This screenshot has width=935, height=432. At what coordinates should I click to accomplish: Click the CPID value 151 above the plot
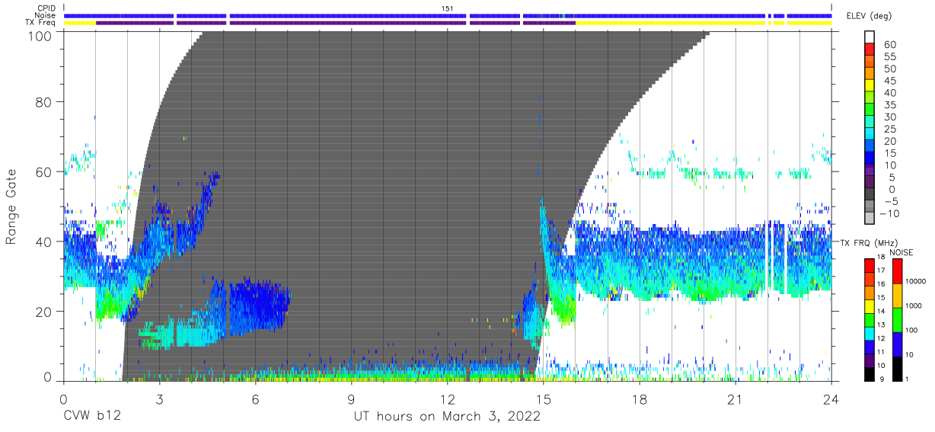pos(448,8)
